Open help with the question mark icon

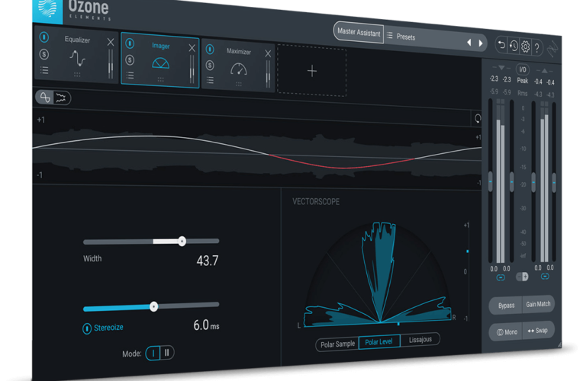537,47
